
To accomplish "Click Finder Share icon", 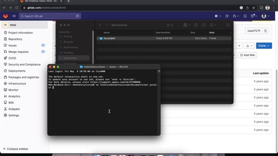I will click(x=196, y=25).
